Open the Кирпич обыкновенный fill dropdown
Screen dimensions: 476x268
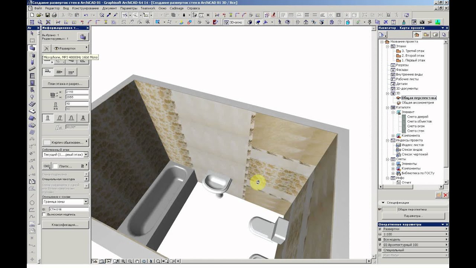[x=65, y=142]
